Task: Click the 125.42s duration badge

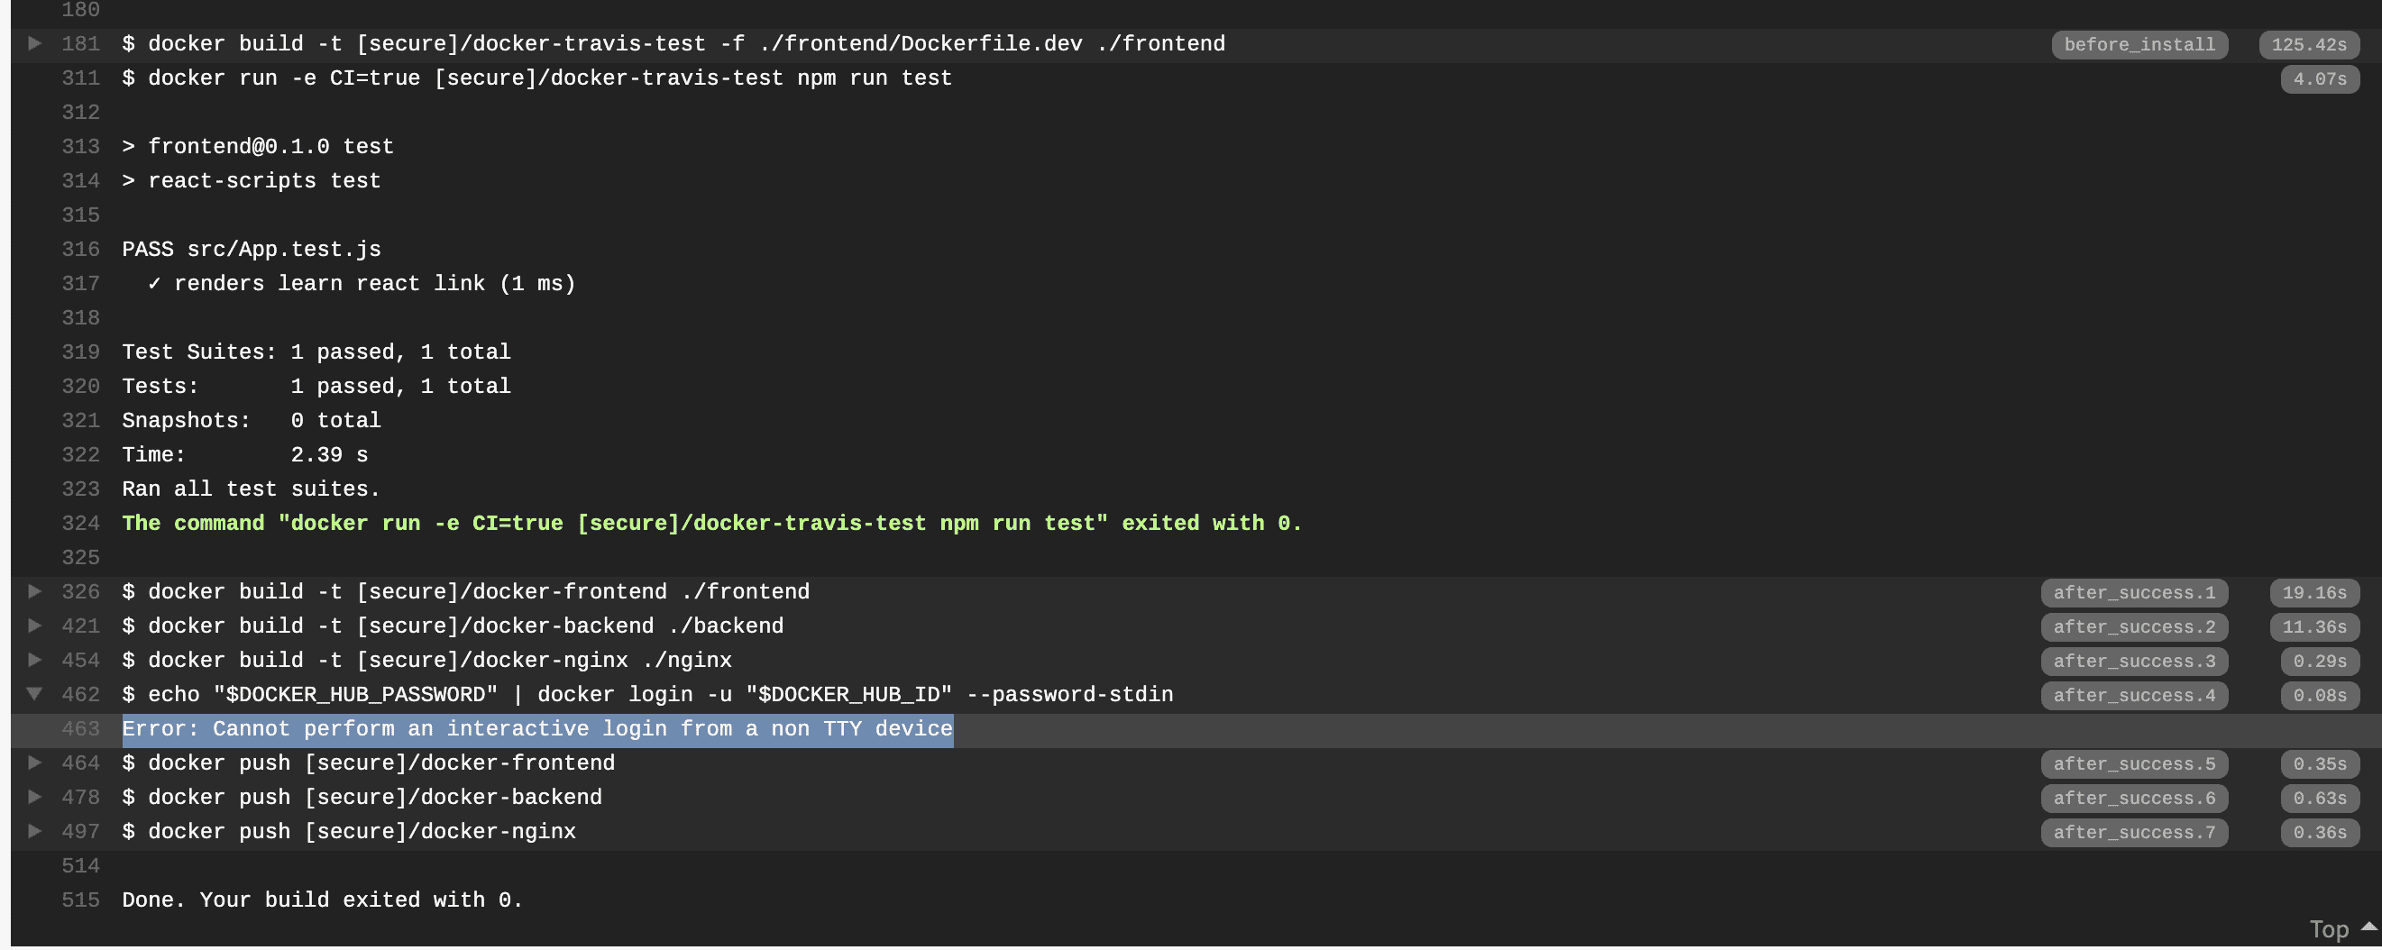Action: pyautogui.click(x=2308, y=44)
